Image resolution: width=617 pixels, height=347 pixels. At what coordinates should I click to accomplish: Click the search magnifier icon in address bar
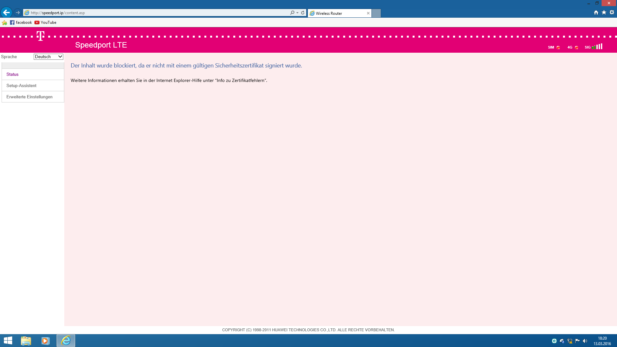coord(292,13)
